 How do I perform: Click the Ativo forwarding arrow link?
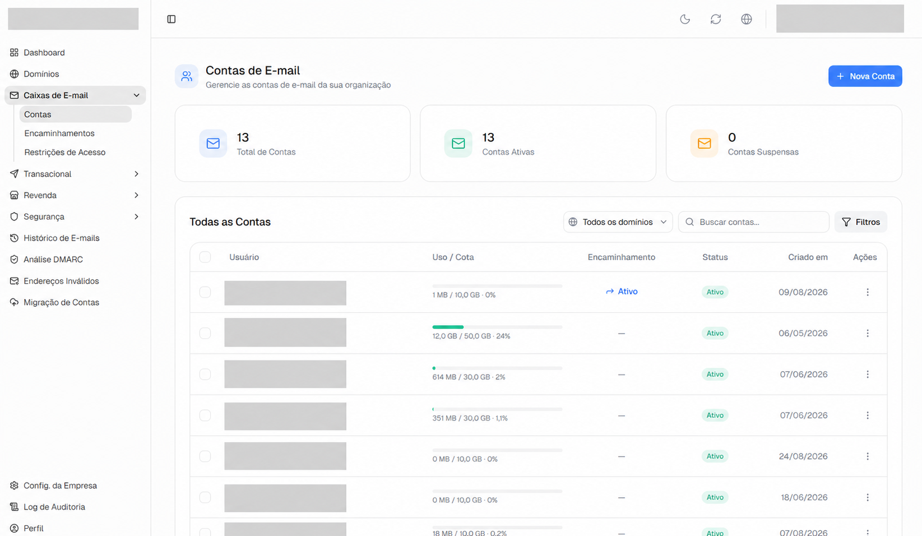(622, 292)
